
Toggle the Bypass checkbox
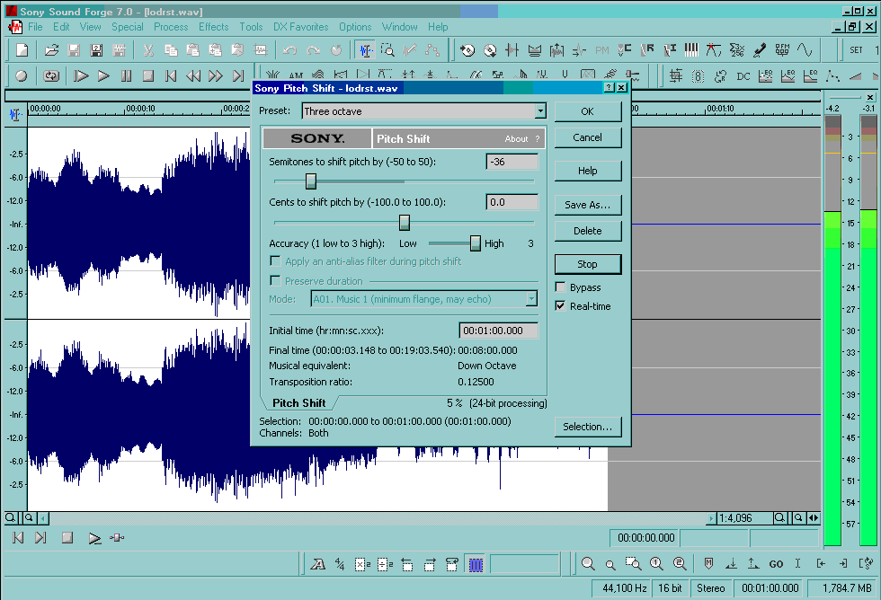pyautogui.click(x=560, y=287)
